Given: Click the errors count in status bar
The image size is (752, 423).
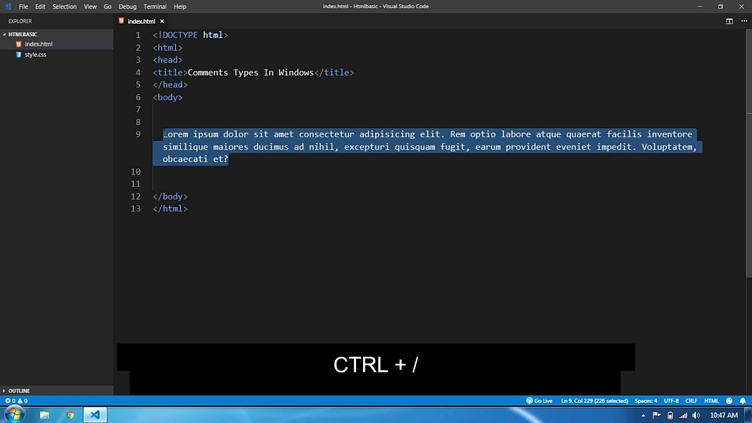Looking at the screenshot, I should [10, 401].
